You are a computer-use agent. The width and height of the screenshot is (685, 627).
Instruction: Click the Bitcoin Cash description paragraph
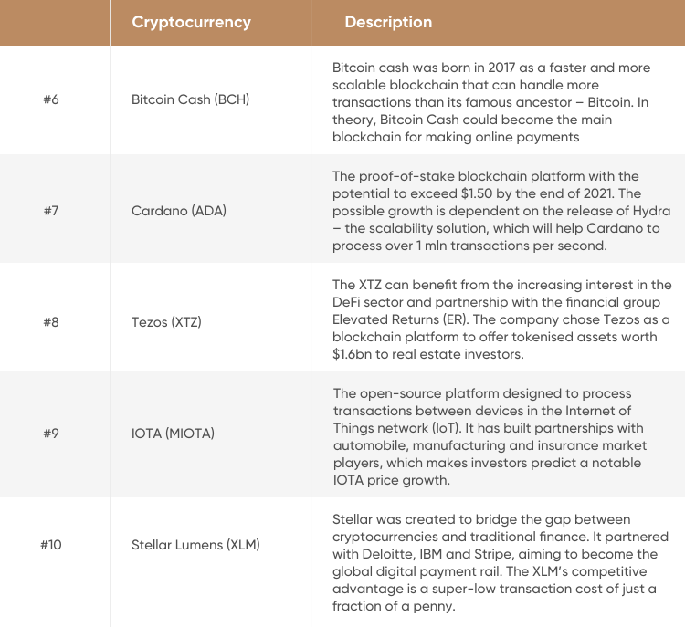[x=491, y=102]
